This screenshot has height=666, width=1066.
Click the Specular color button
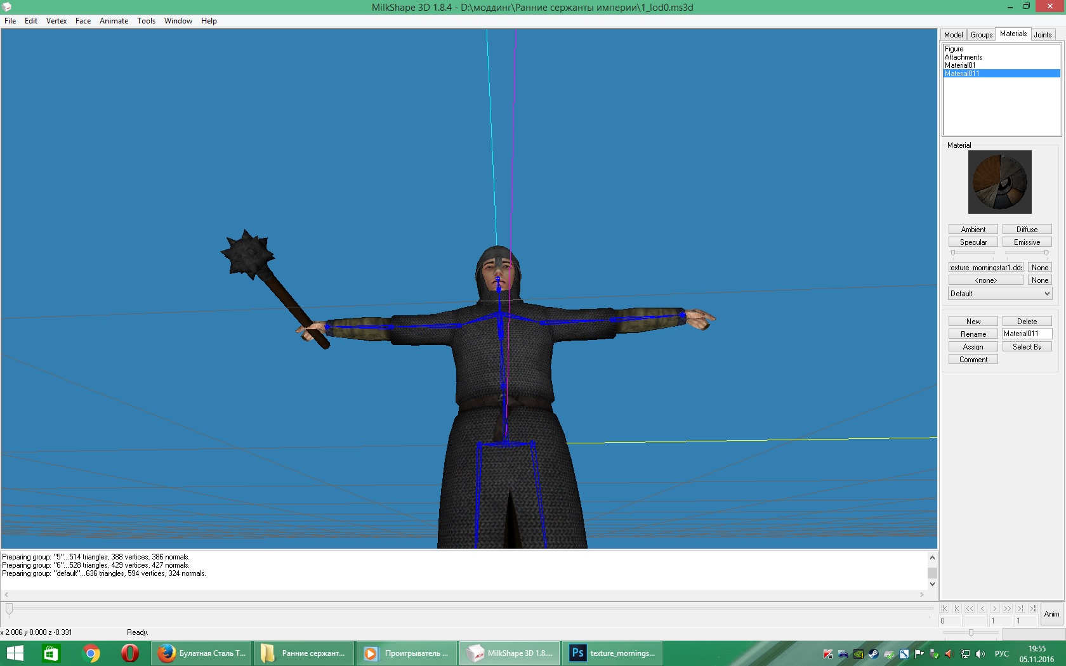973,242
